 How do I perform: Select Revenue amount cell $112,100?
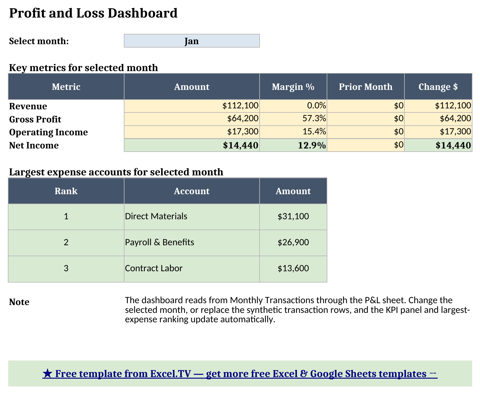pyautogui.click(x=192, y=106)
